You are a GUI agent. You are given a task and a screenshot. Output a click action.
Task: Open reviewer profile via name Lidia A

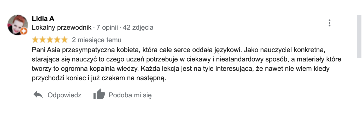click(43, 19)
